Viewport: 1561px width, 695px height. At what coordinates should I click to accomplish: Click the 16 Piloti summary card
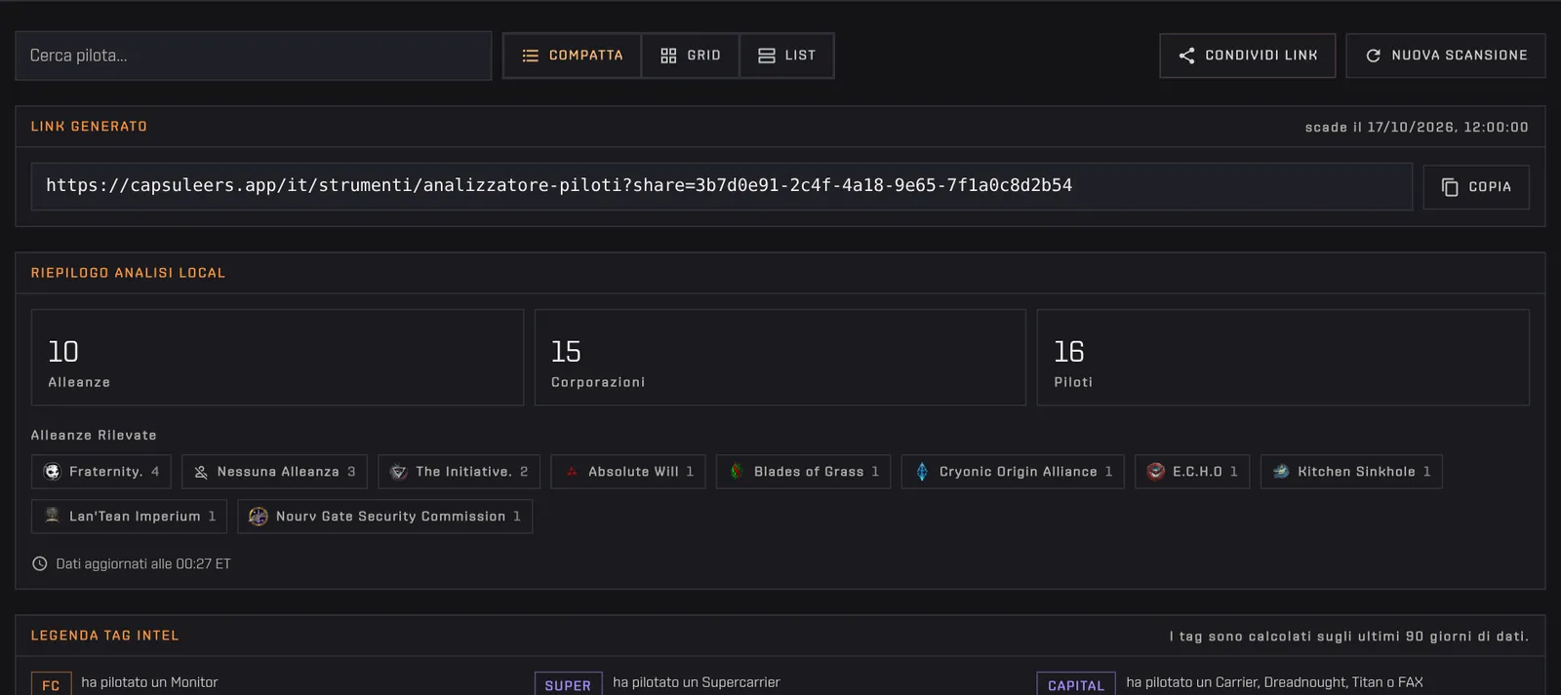1283,358
